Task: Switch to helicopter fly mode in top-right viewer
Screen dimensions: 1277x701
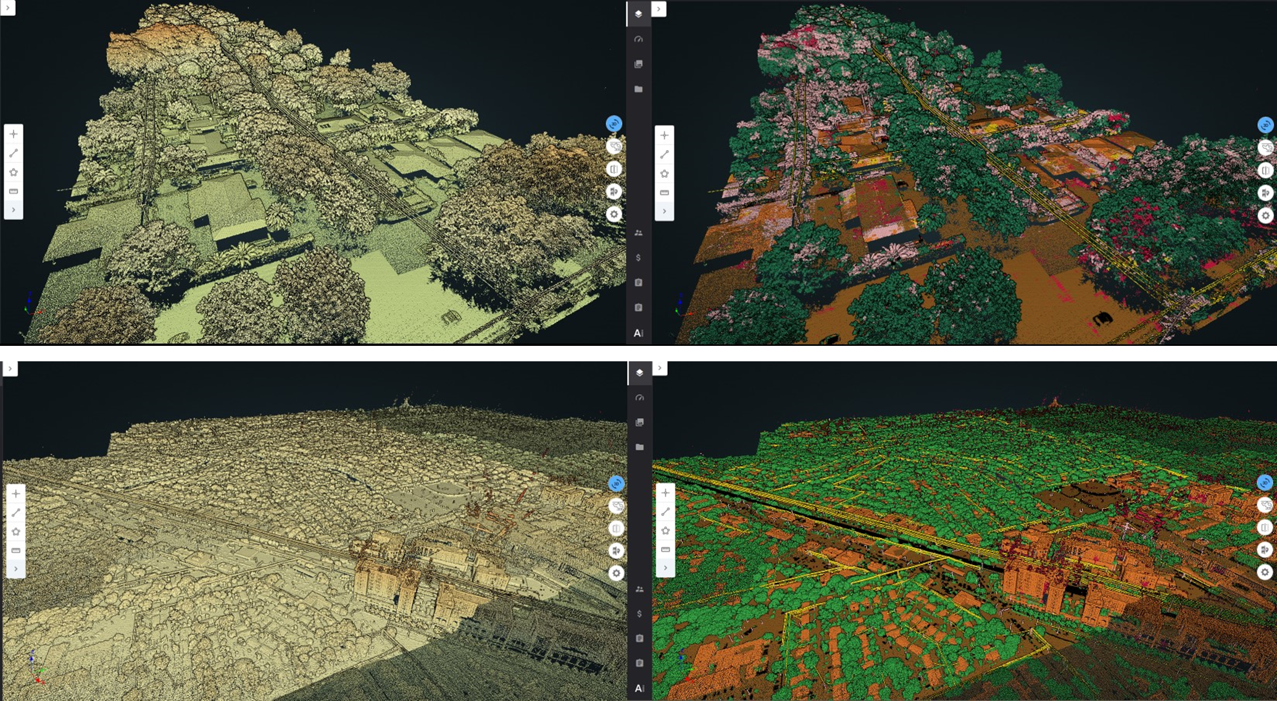Action: [x=1265, y=148]
